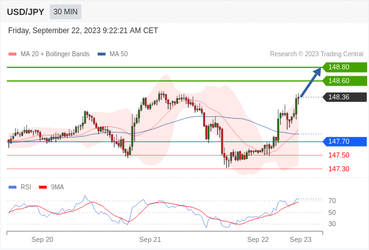Click the MA 50 blue legend swatch

coord(101,54)
